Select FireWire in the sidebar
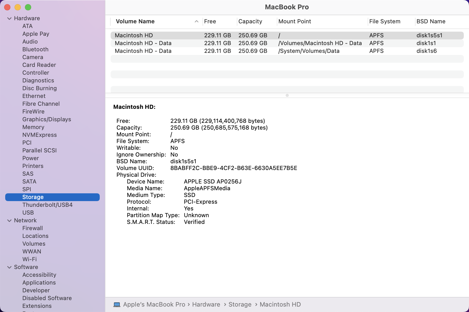Screen dimensions: 469x312 click(33, 112)
